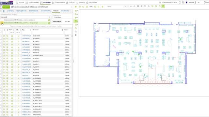Click the photo icon in the 4422140340 row
This screenshot has width=209, height=117.
coord(12,36)
